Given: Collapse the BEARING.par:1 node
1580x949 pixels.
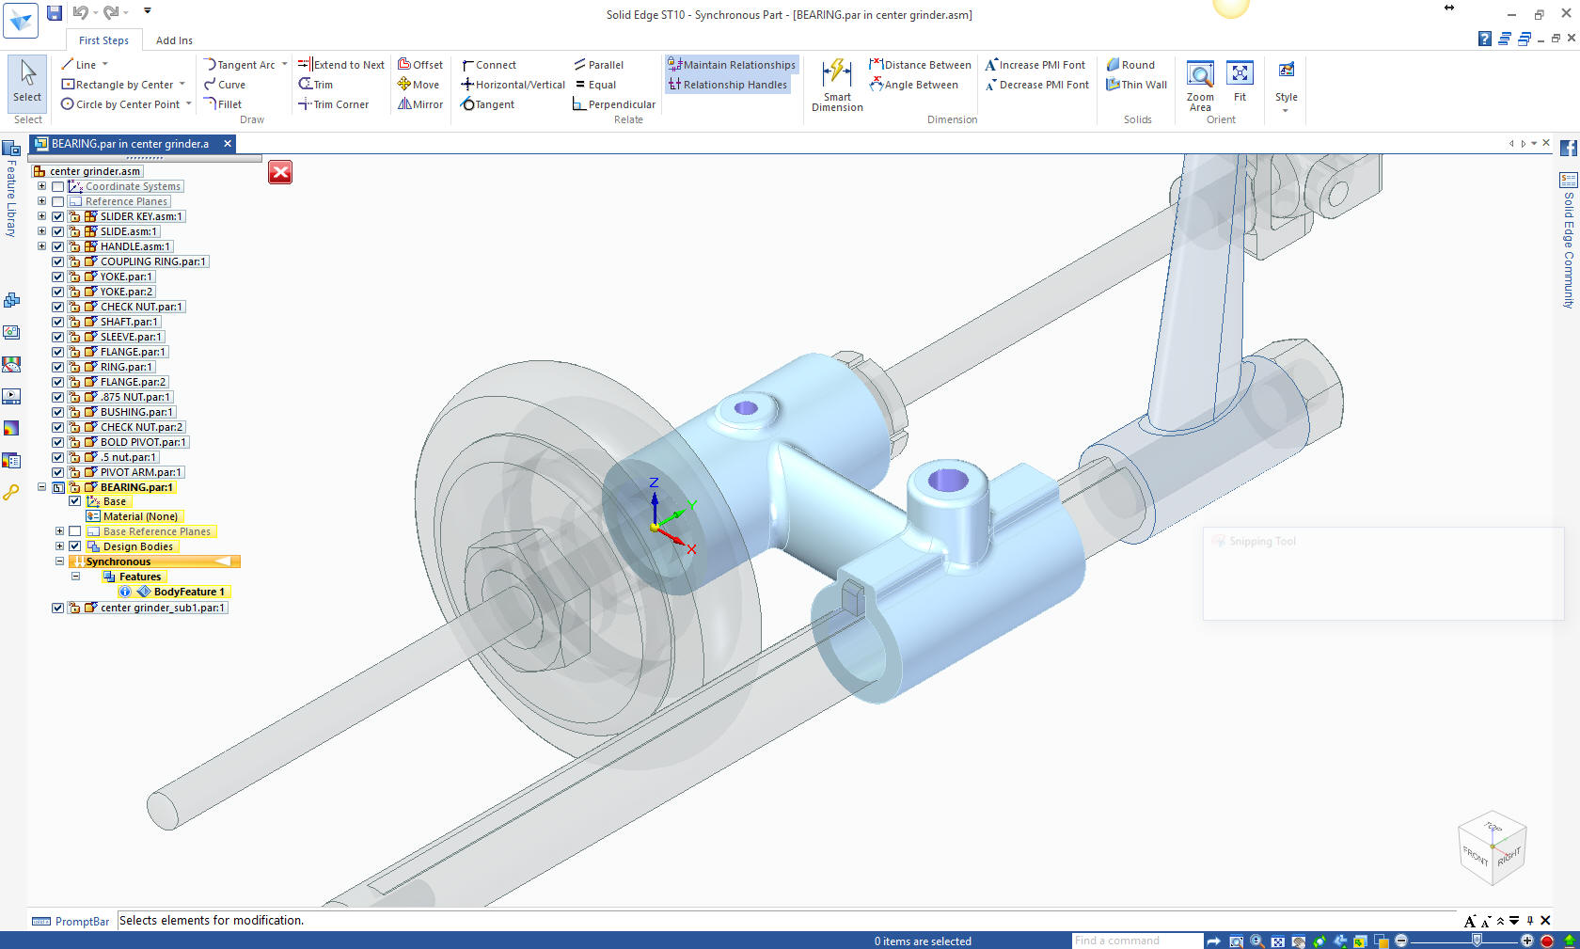Looking at the screenshot, I should tap(41, 487).
